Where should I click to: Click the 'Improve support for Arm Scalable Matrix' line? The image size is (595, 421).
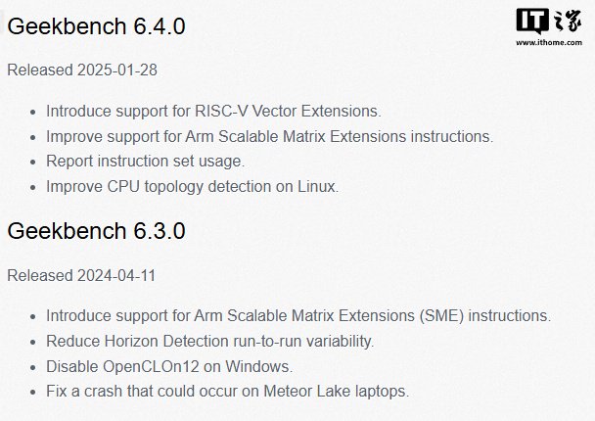tap(269, 136)
